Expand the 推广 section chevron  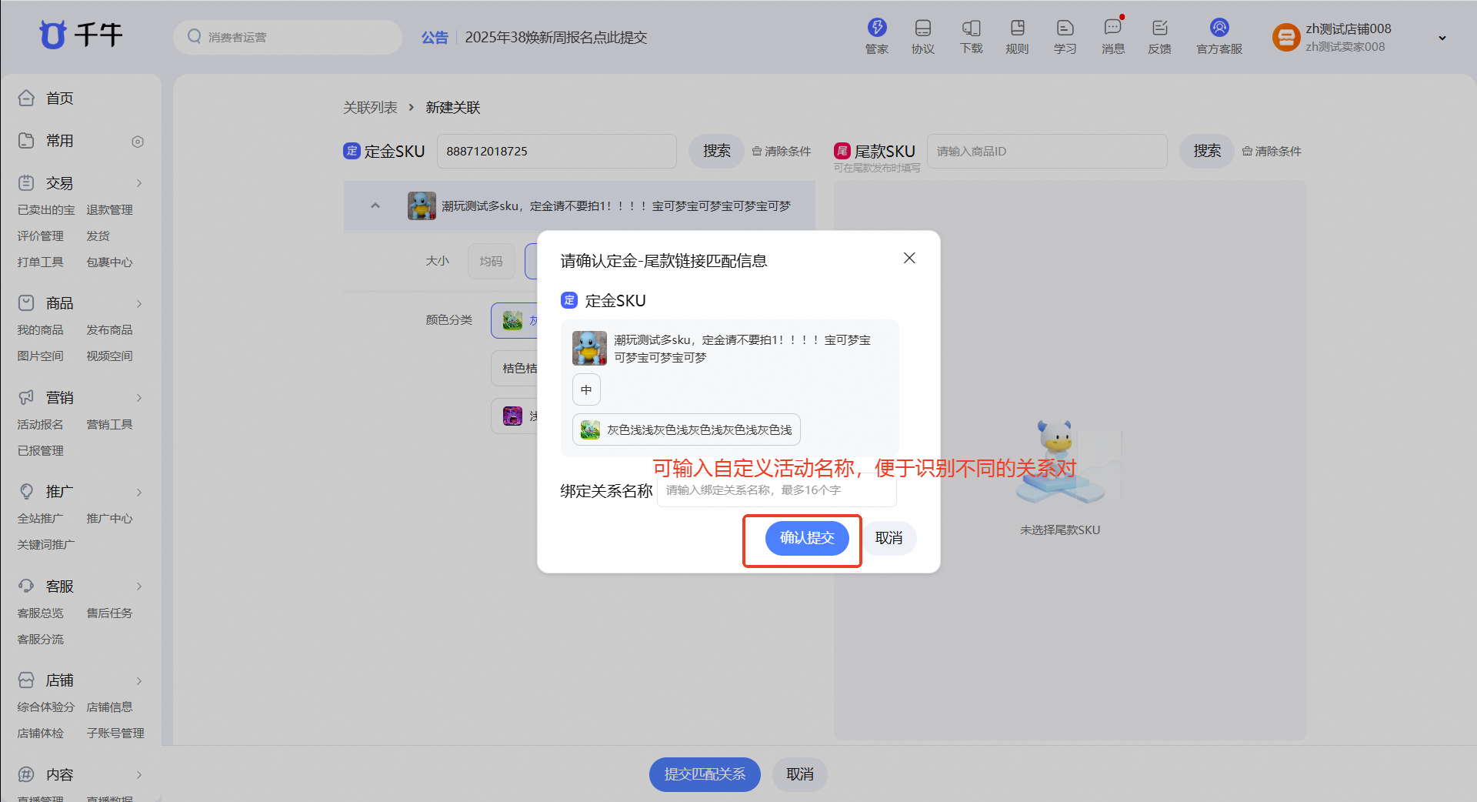(139, 492)
